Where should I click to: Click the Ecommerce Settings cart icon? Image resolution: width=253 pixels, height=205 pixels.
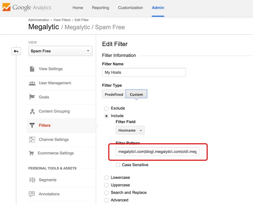(x=31, y=153)
